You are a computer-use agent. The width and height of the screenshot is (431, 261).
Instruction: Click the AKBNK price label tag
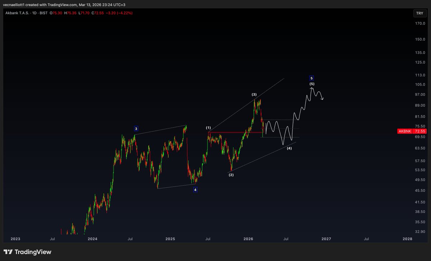pyautogui.click(x=405, y=132)
